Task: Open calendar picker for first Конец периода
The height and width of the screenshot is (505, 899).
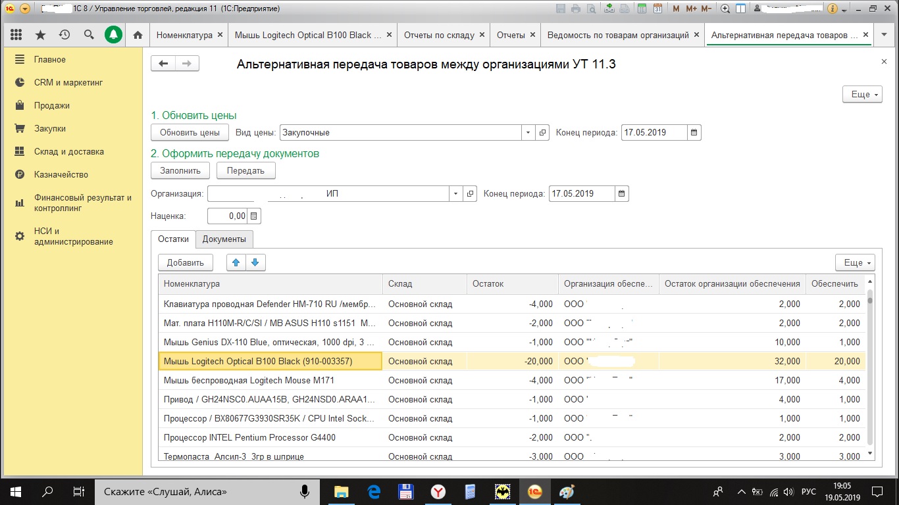Action: [x=694, y=132]
